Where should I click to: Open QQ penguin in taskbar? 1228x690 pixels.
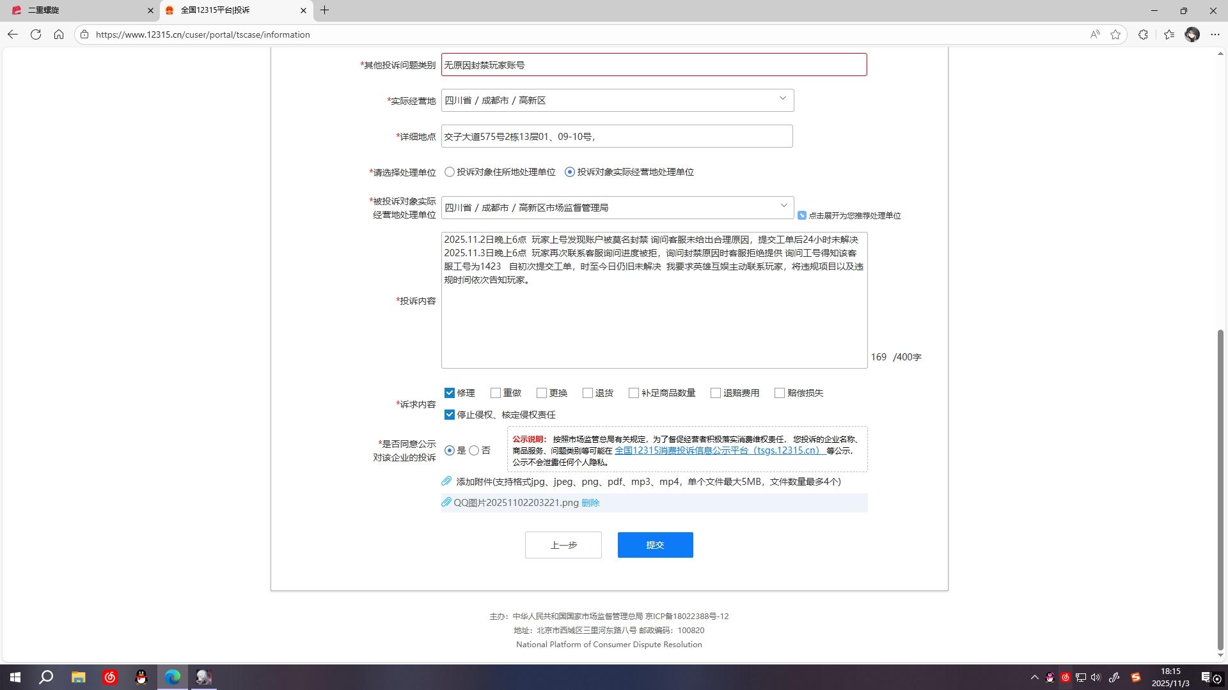(x=141, y=677)
